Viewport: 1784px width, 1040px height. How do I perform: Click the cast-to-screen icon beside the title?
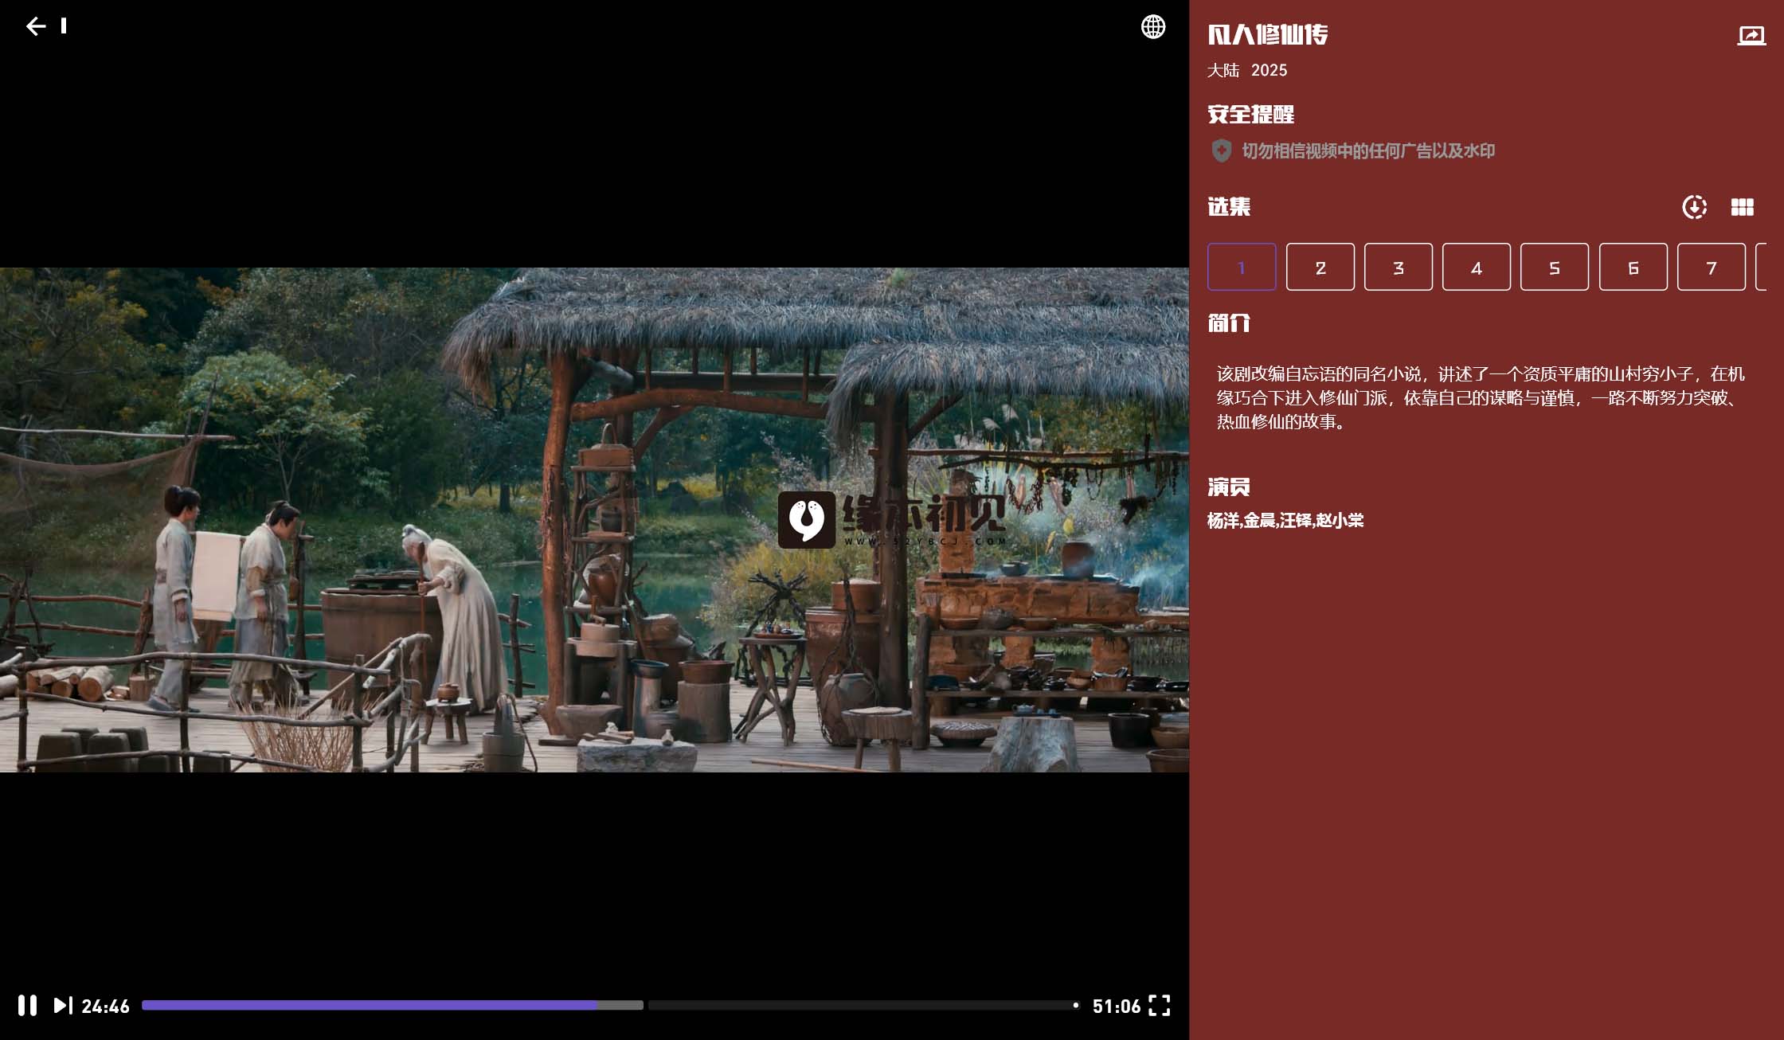1751,35
